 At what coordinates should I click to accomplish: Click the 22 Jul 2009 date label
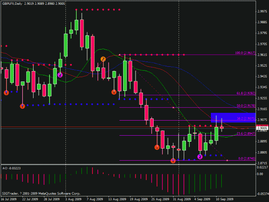(30, 199)
